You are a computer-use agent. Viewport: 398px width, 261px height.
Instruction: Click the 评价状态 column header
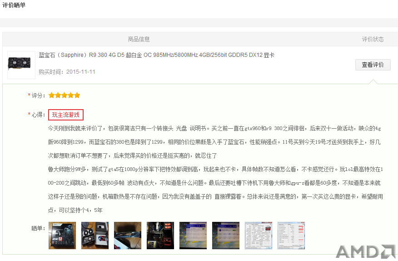[x=373, y=39]
